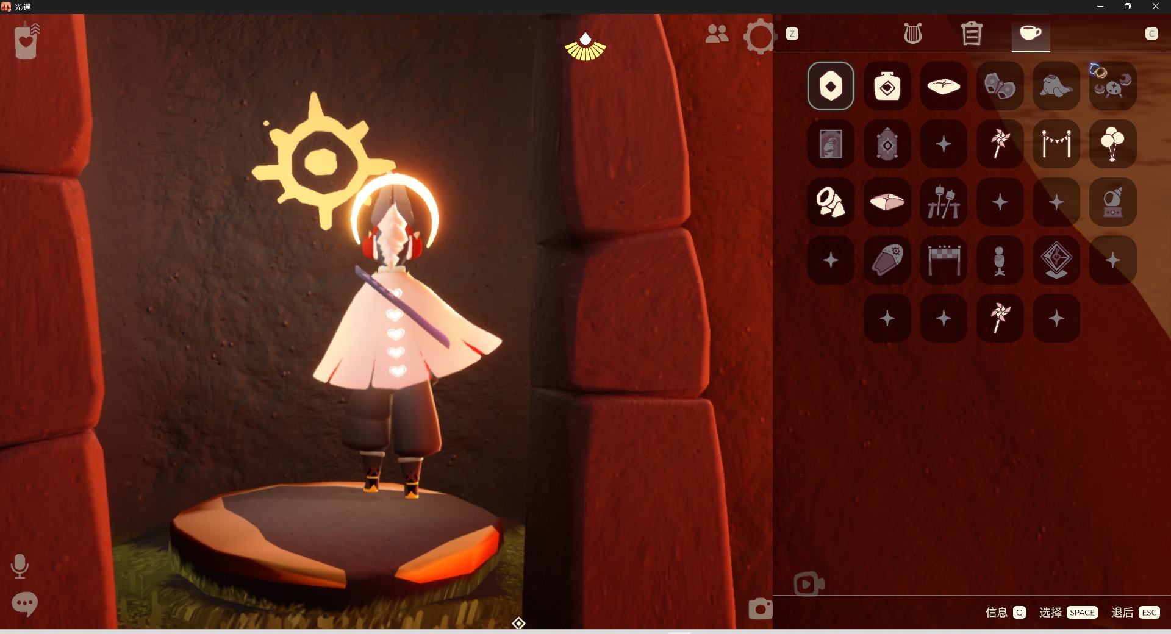
Task: Click sparkle slot right of treble clef sign
Action: tap(1113, 260)
